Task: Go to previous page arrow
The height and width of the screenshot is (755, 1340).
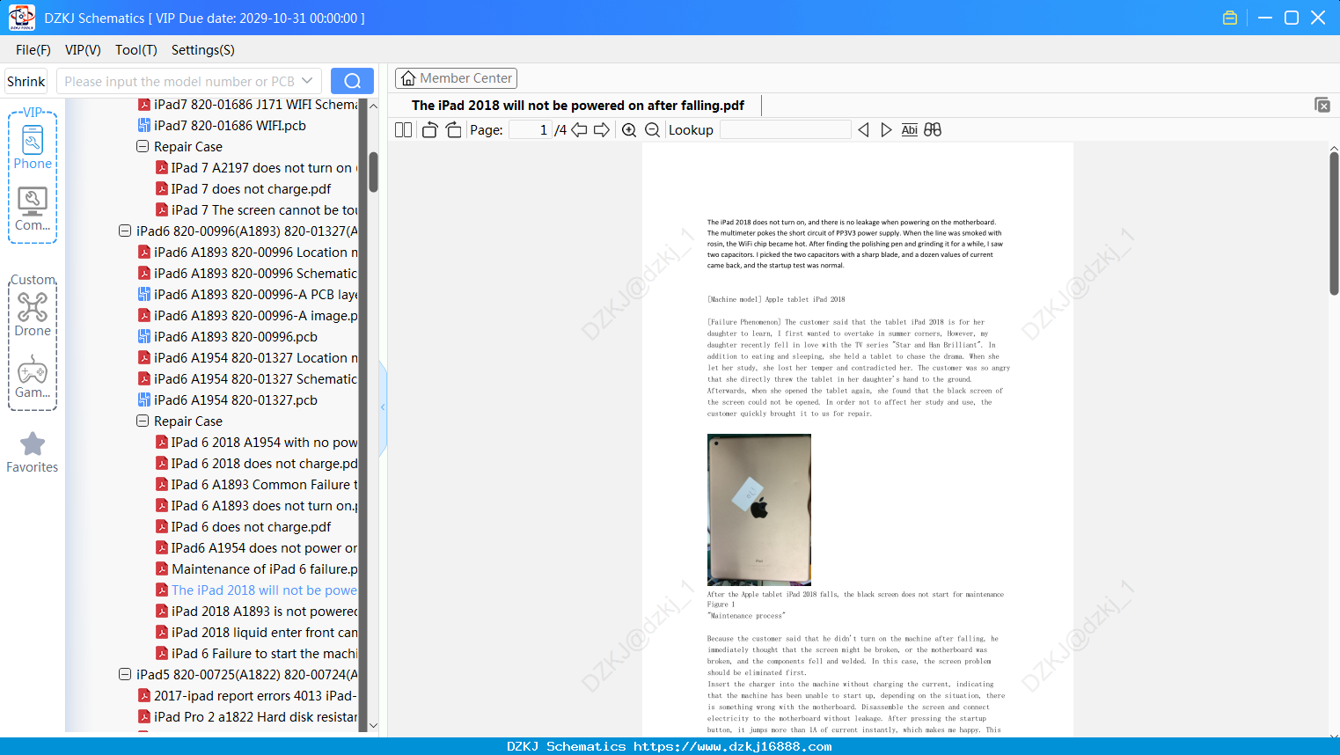Action: pyautogui.click(x=579, y=129)
